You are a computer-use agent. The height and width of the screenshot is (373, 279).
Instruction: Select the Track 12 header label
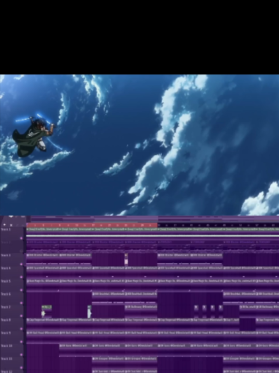tap(6, 371)
